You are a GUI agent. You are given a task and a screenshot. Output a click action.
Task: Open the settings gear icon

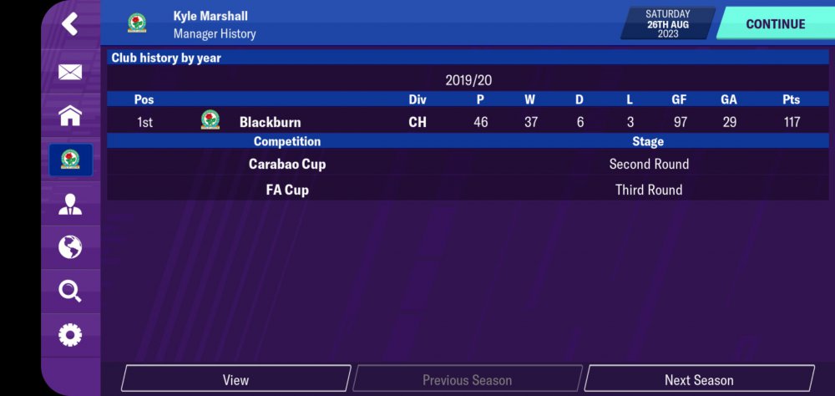coord(70,335)
